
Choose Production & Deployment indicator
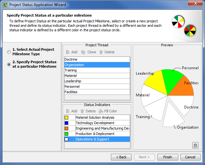103,134
